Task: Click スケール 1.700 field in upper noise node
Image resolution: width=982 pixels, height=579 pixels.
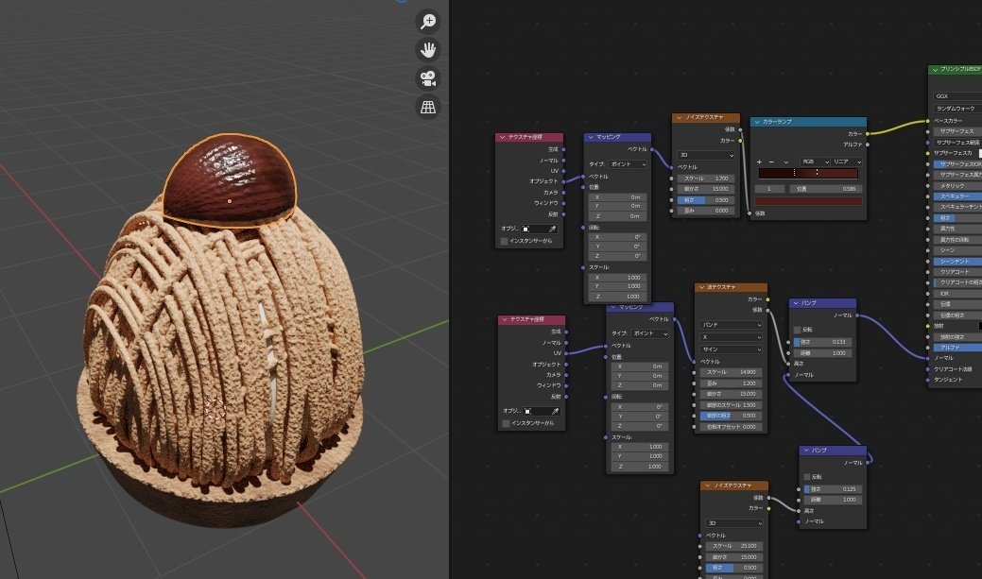Action: [x=706, y=179]
